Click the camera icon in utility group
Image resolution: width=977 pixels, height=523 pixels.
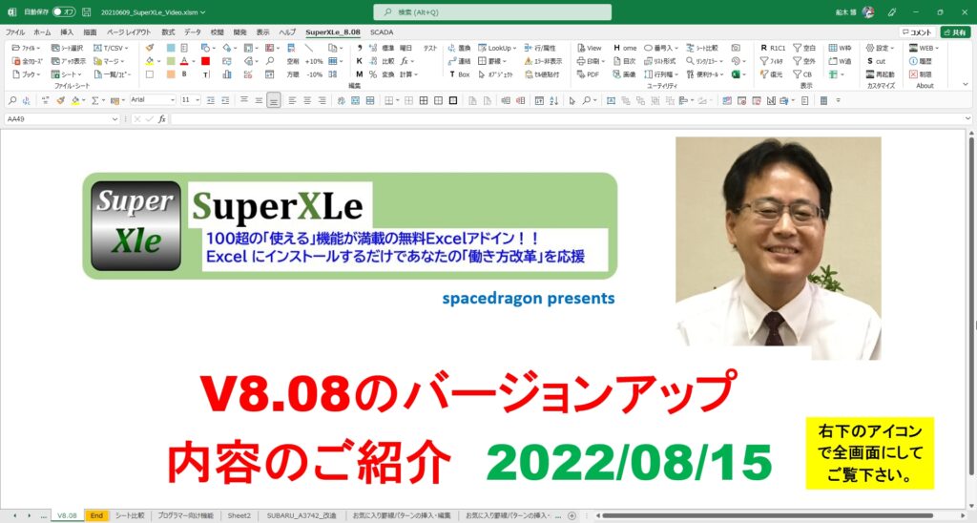[x=736, y=48]
